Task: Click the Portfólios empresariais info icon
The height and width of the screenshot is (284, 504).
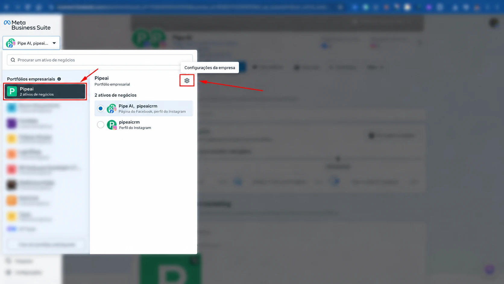Action: point(59,79)
